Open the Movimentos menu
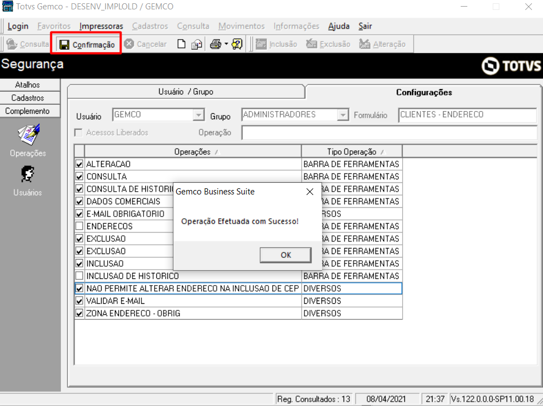 click(x=241, y=26)
